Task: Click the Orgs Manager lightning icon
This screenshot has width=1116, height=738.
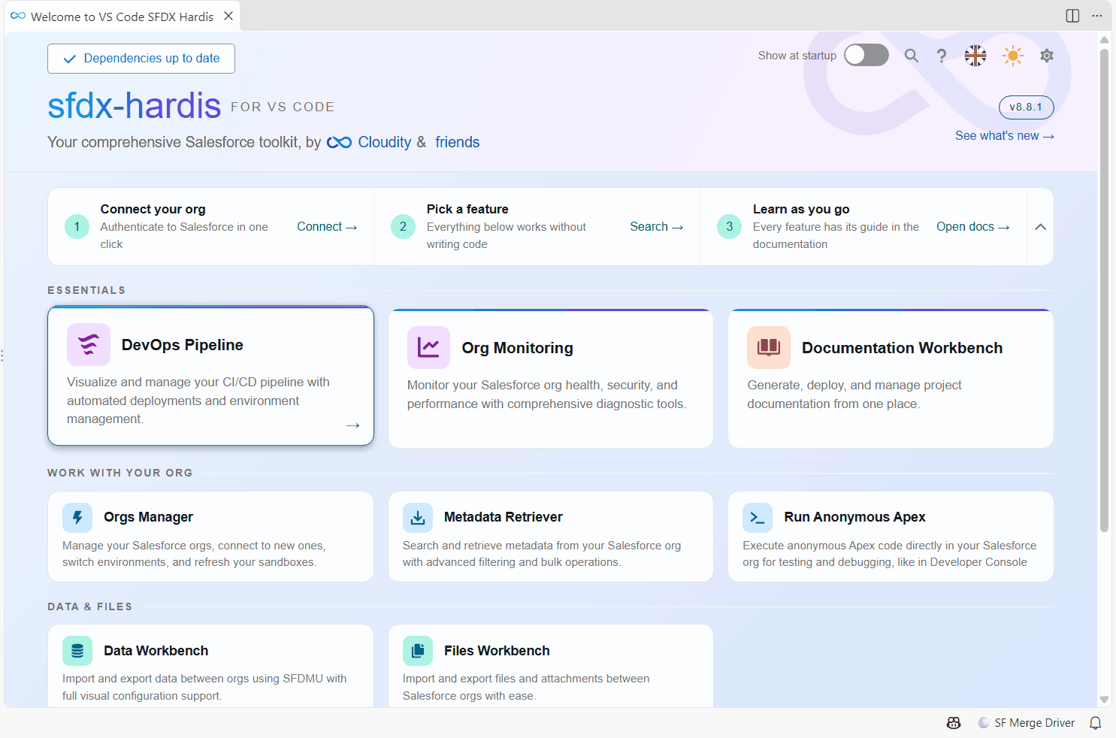Action: (x=77, y=517)
